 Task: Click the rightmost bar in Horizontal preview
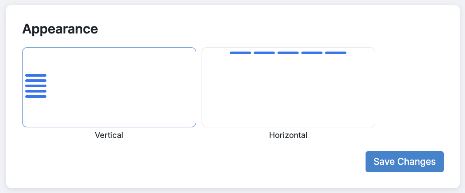pyautogui.click(x=336, y=53)
